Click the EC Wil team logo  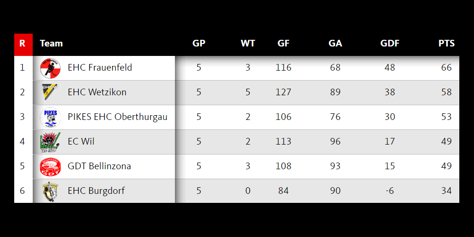click(50, 142)
